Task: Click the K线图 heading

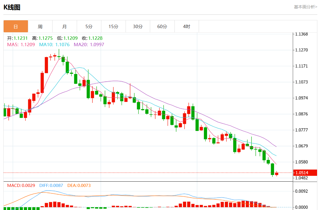Action: pyautogui.click(x=12, y=7)
